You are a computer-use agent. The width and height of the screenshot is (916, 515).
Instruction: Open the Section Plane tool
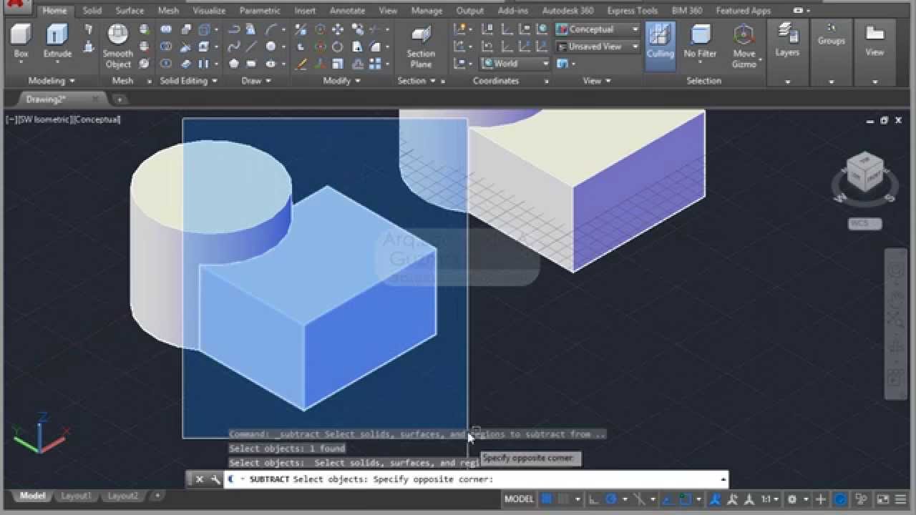point(421,46)
